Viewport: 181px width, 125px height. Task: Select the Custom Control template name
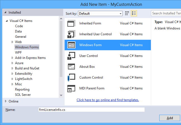click(x=91, y=77)
